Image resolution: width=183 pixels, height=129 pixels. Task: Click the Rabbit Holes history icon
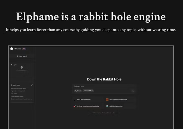point(11,85)
